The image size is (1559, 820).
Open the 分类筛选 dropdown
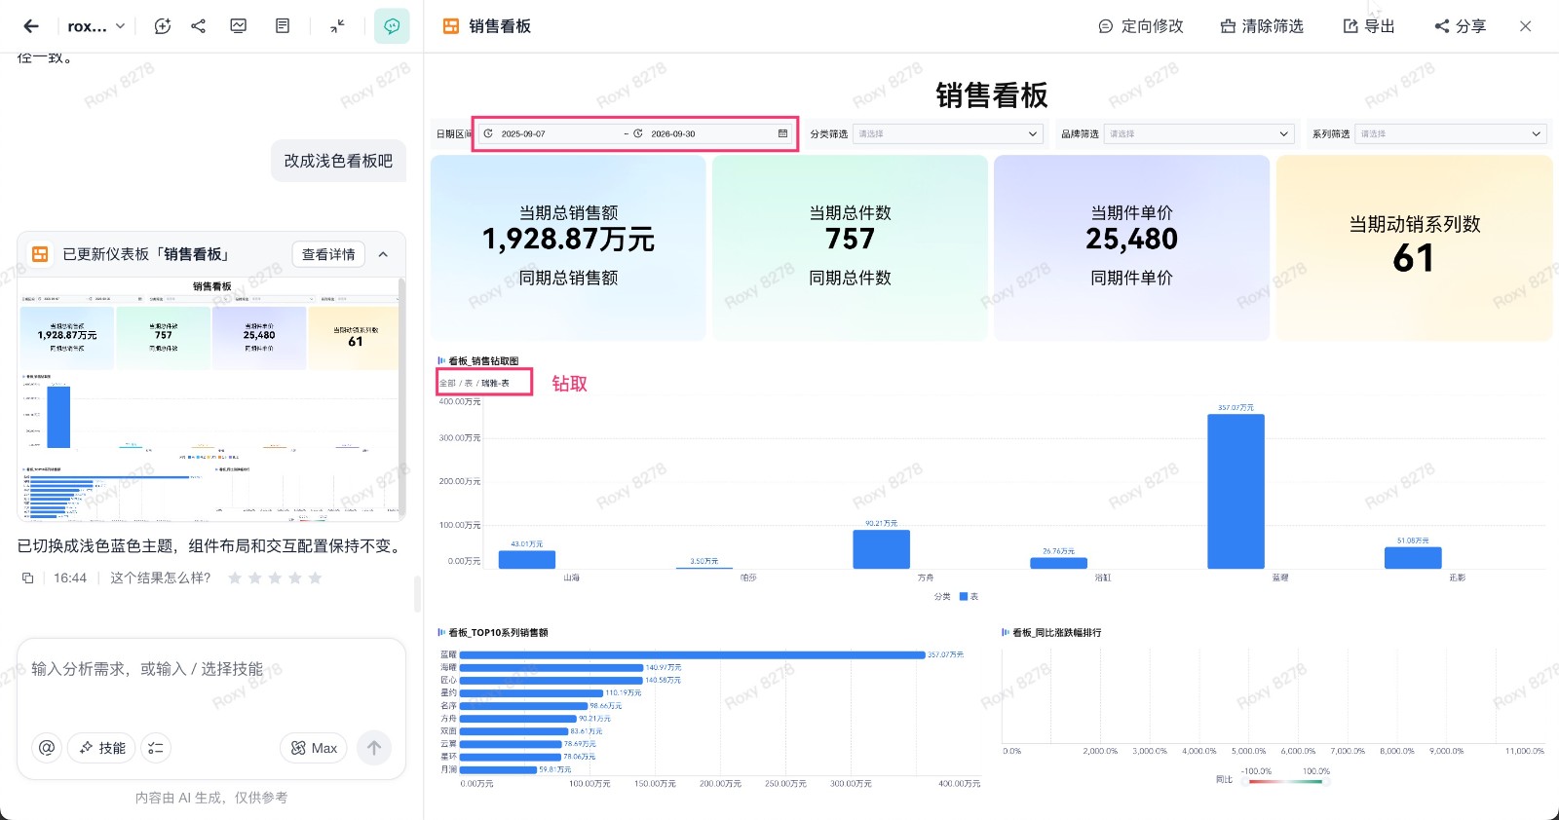[948, 134]
